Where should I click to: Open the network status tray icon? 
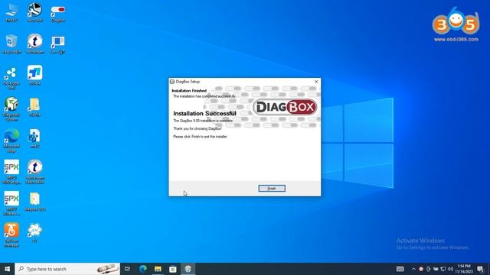coord(443,269)
